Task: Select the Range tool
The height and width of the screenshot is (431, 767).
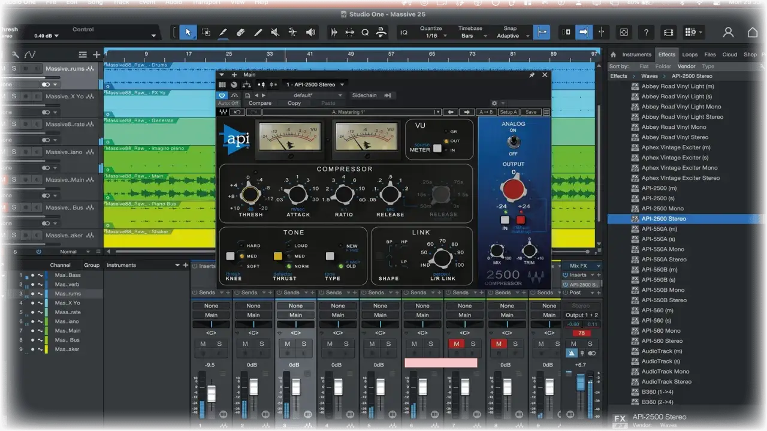Action: click(x=206, y=32)
